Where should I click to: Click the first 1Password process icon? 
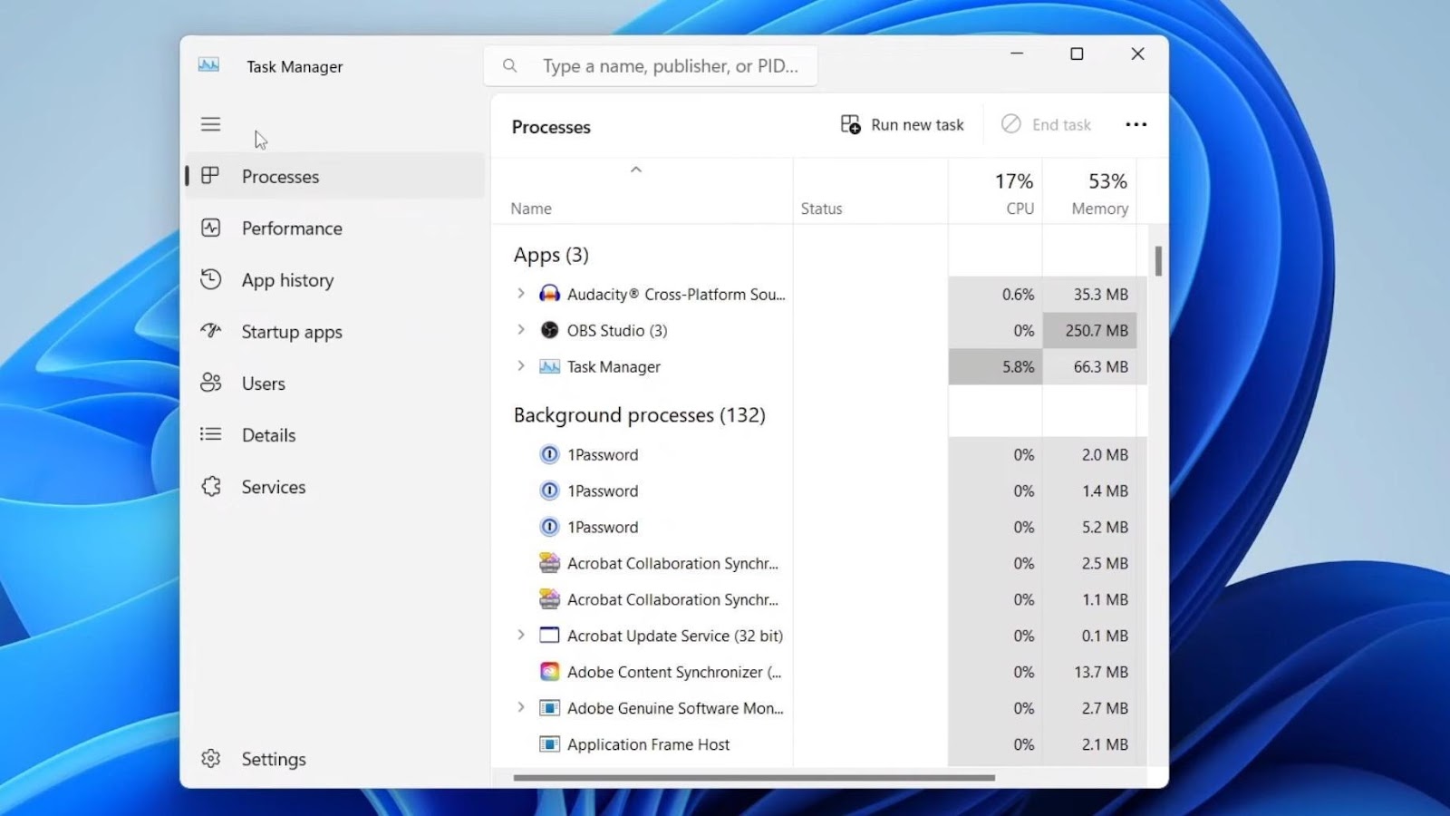pyautogui.click(x=549, y=454)
